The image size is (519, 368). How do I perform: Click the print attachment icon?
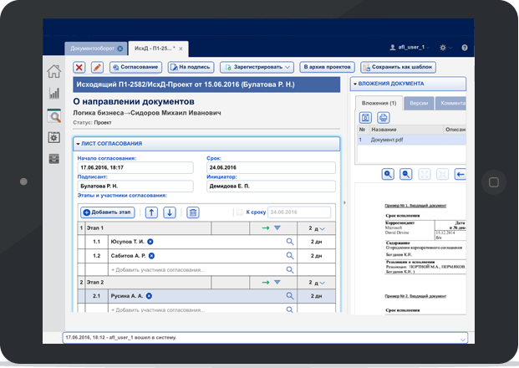pyautogui.click(x=384, y=118)
